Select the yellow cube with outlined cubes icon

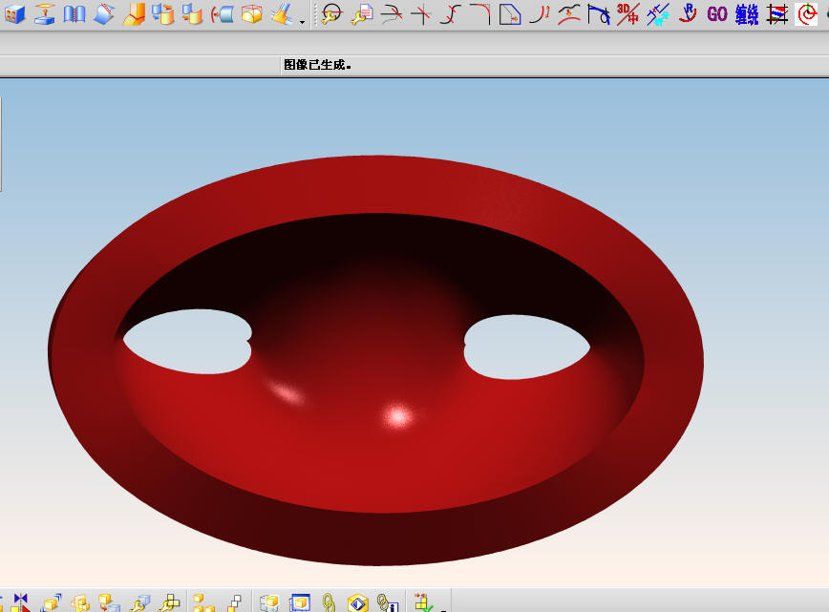(x=269, y=602)
